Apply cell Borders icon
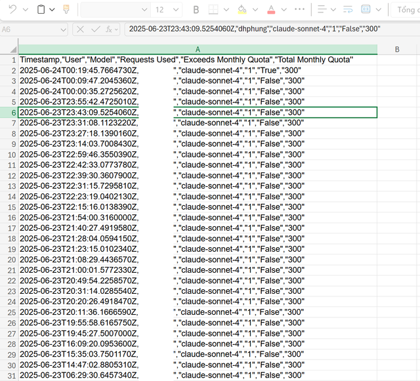 pos(213,10)
